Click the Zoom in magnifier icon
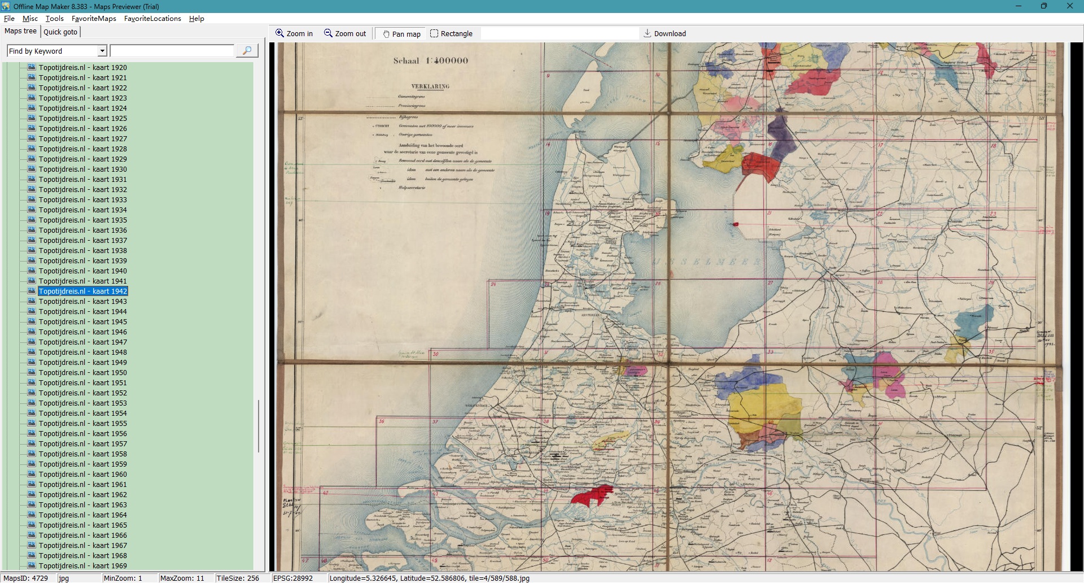1084x583 pixels. (279, 33)
